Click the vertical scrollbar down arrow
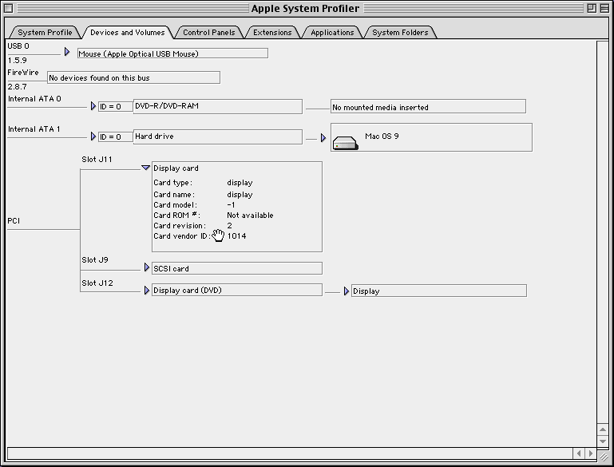Viewport: 614px width, 467px height. point(603,441)
